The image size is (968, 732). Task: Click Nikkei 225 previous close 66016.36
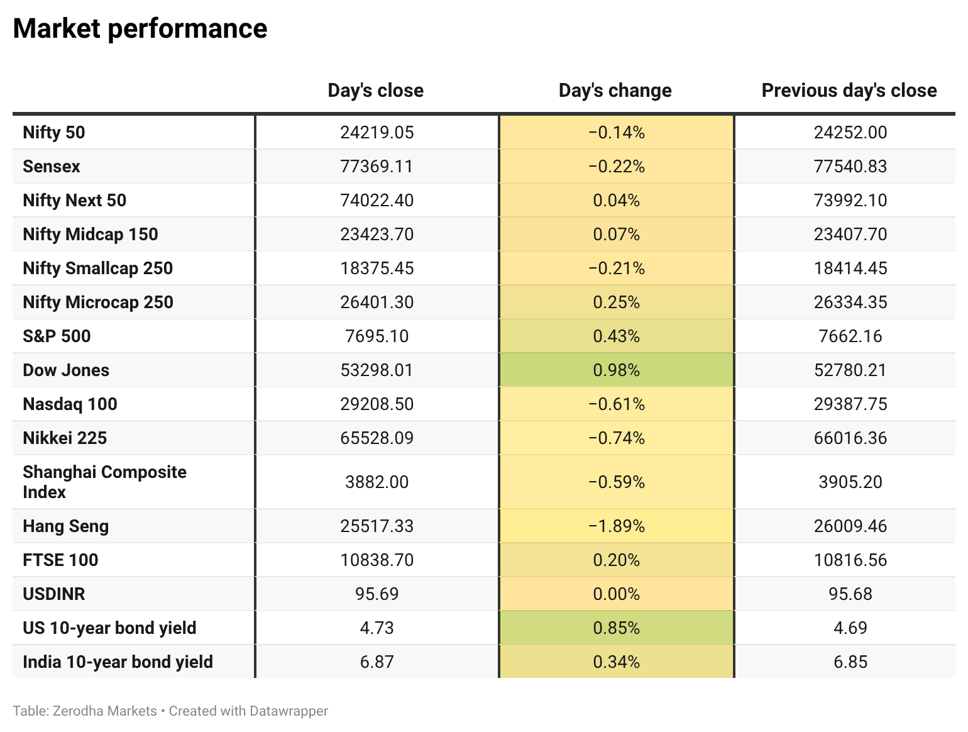click(x=850, y=438)
